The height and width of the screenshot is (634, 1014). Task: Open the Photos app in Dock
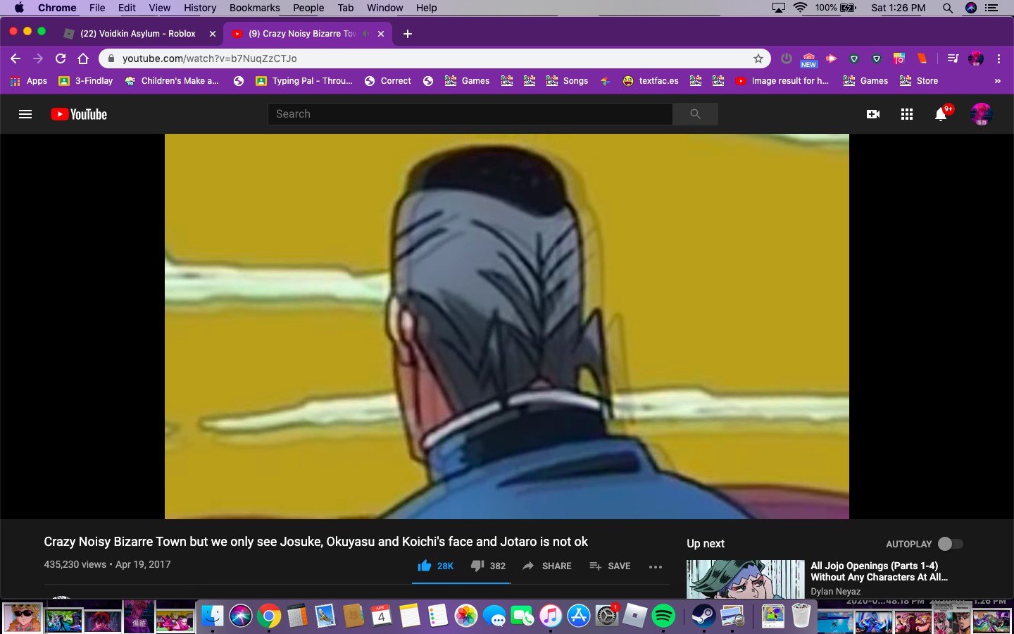[x=466, y=616]
